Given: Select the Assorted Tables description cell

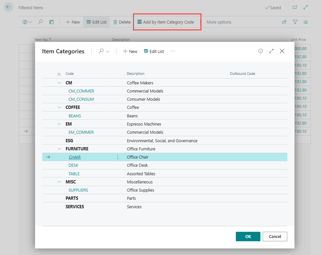Looking at the screenshot, I should (x=141, y=174).
